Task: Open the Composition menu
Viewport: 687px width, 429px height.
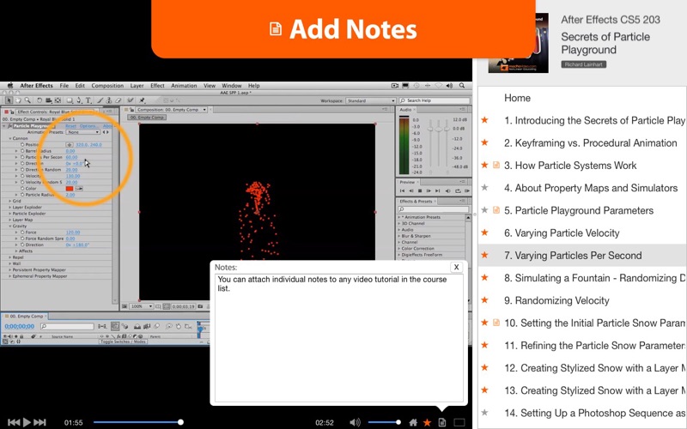Action: 107,86
